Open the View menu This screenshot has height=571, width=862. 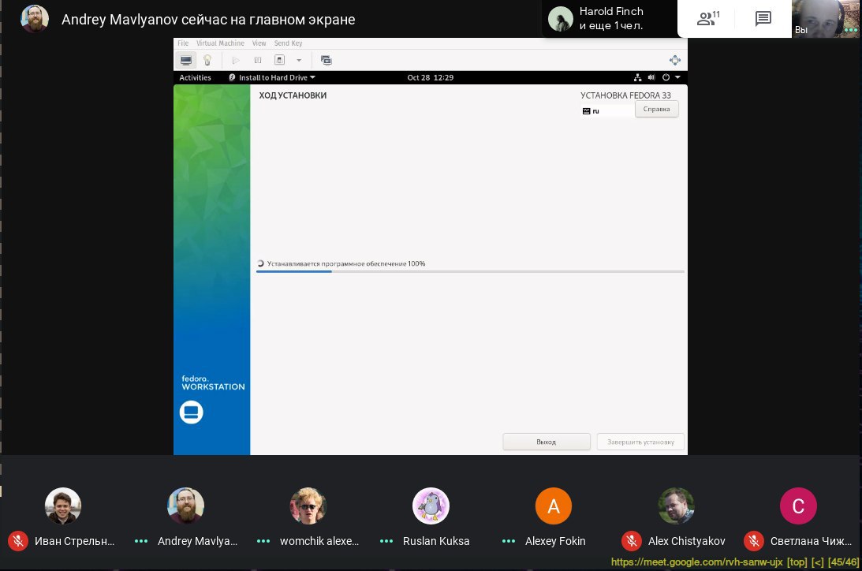tap(259, 43)
